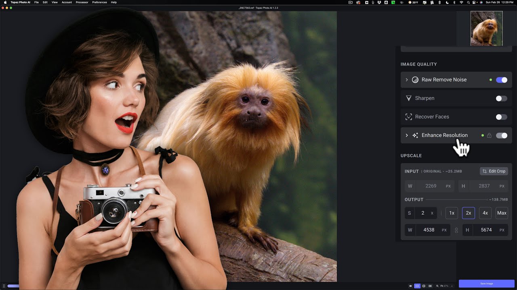The image size is (517, 290).
Task: Enable the Sharpen toggle
Action: 502,98
